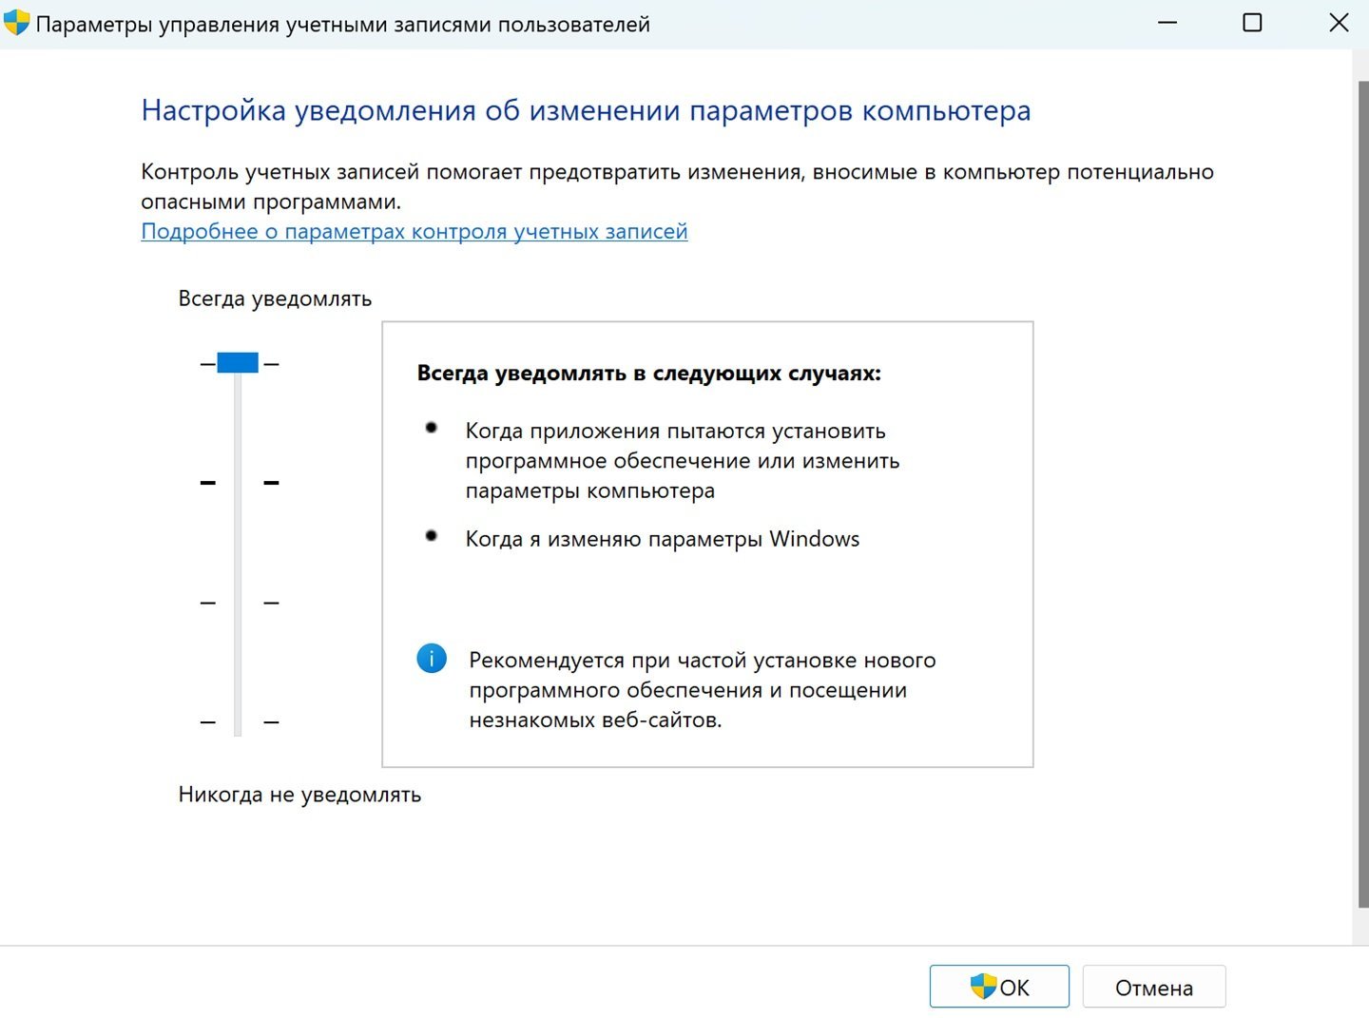Click the label Всегда уведомлять above slider
1369x1018 pixels.
[x=275, y=298]
